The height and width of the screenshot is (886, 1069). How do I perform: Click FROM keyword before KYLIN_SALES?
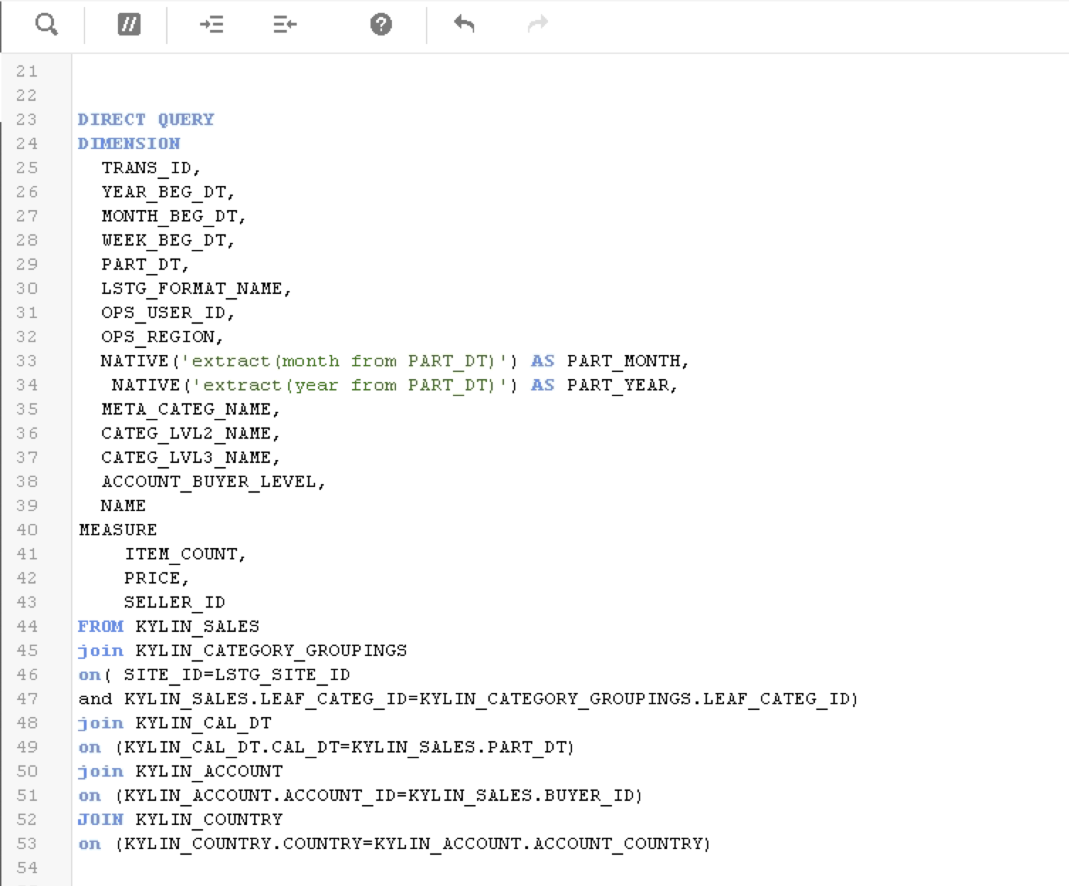click(x=100, y=626)
